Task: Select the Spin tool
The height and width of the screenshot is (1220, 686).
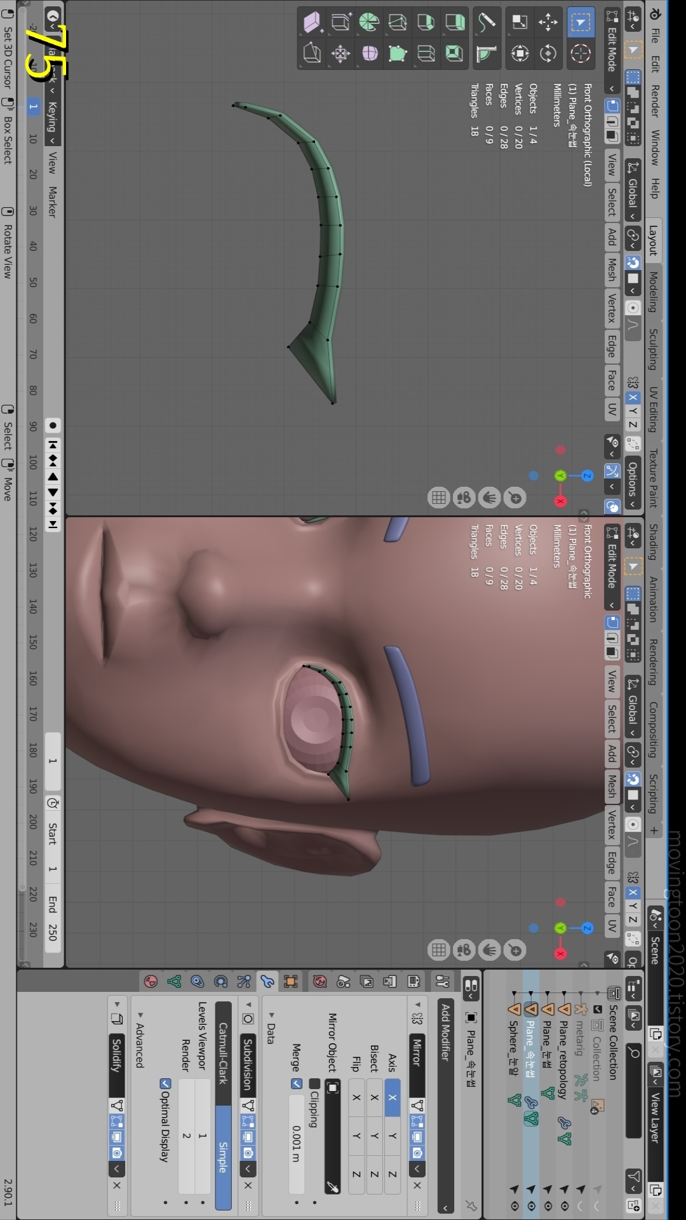Action: pyautogui.click(x=369, y=22)
